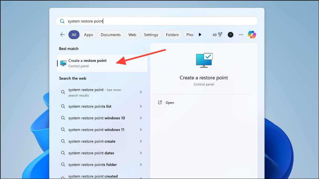Switch to the Web filter tab
The image size is (319, 179).
click(x=132, y=35)
